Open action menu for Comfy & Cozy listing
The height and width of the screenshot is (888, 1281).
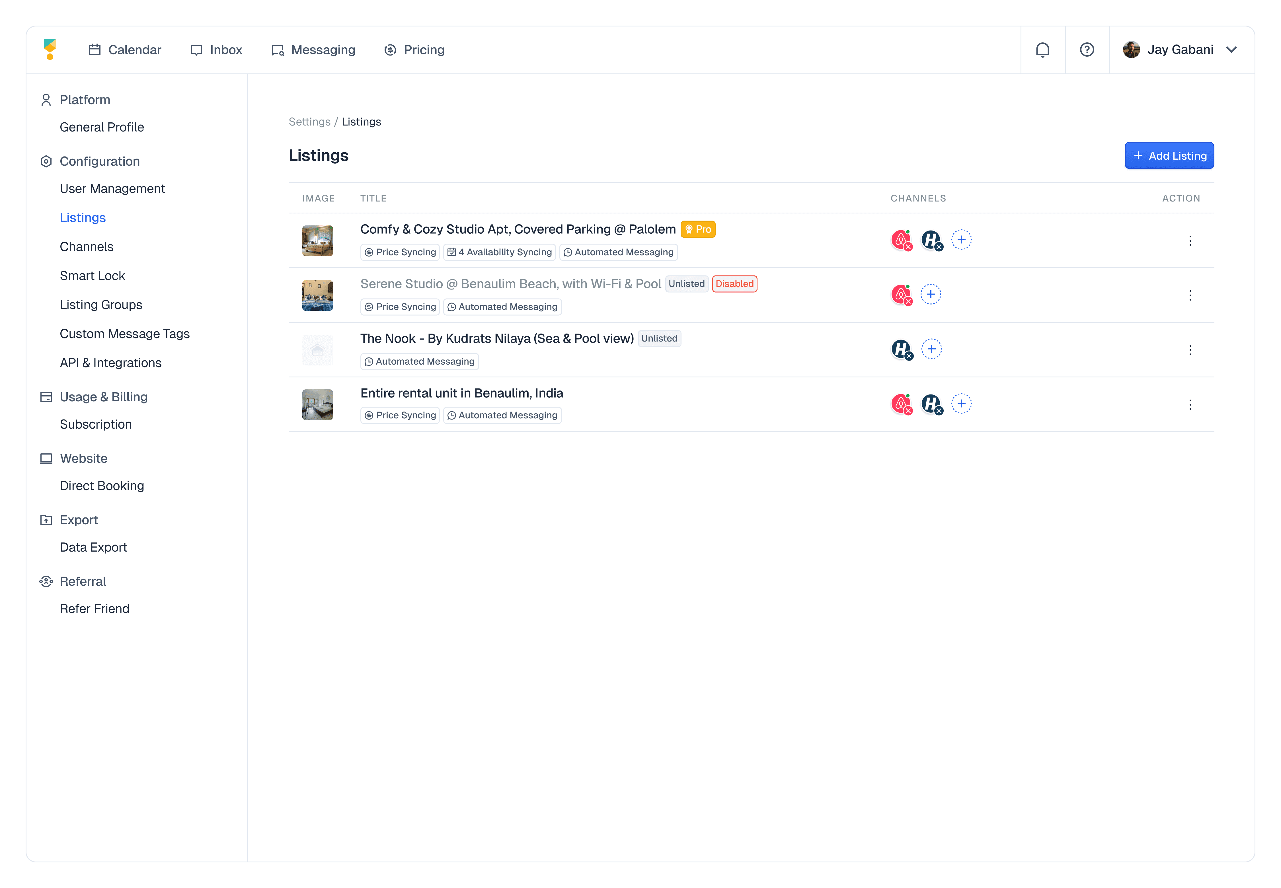1190,241
